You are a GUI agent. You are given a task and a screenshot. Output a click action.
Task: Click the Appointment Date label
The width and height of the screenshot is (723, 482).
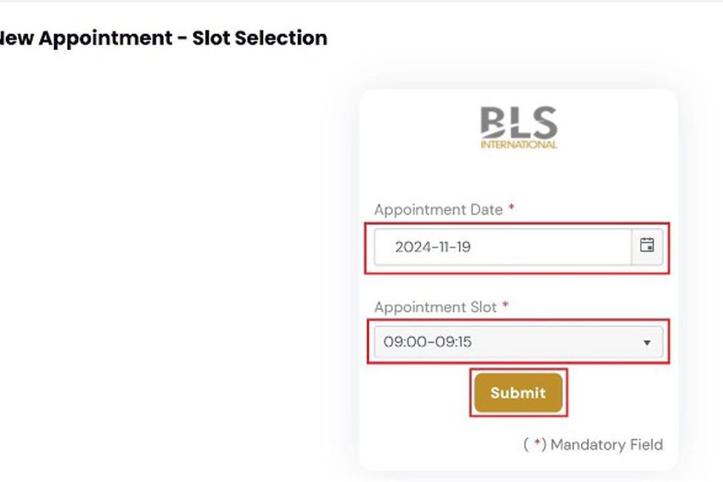438,210
